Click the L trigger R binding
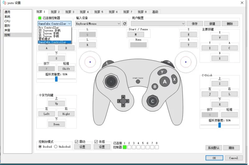 click(x=87, y=45)
